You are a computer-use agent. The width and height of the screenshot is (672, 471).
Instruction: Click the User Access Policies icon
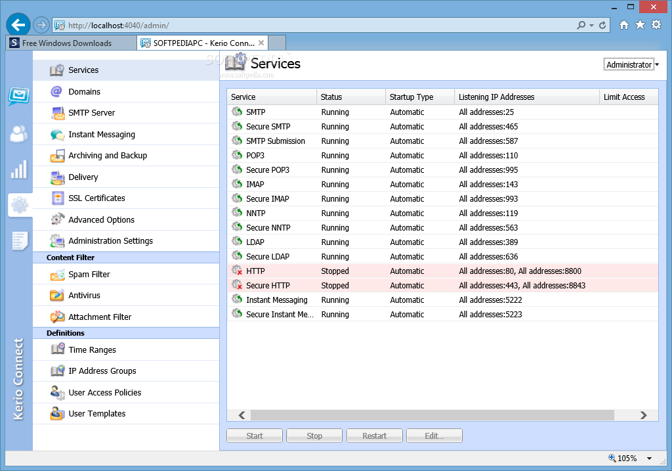point(58,392)
